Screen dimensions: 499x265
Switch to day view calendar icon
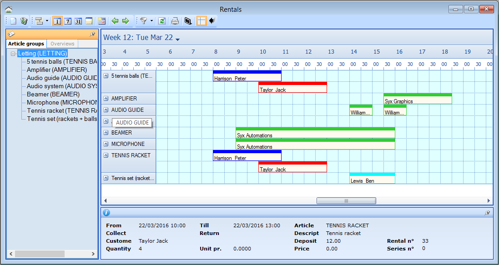tap(57, 21)
